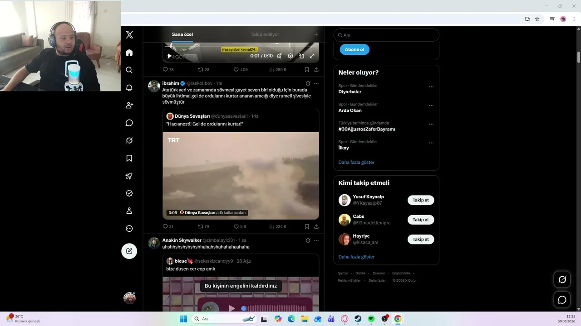Viewport: 581px width, 326px height.
Task: Like the top post with 405 likes
Action: pos(241,70)
